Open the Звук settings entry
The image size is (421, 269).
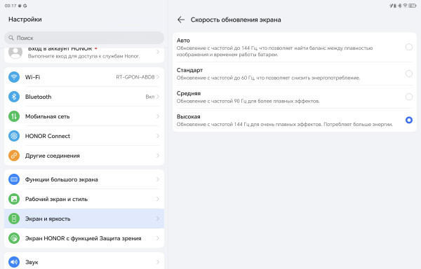pyautogui.click(x=84, y=261)
